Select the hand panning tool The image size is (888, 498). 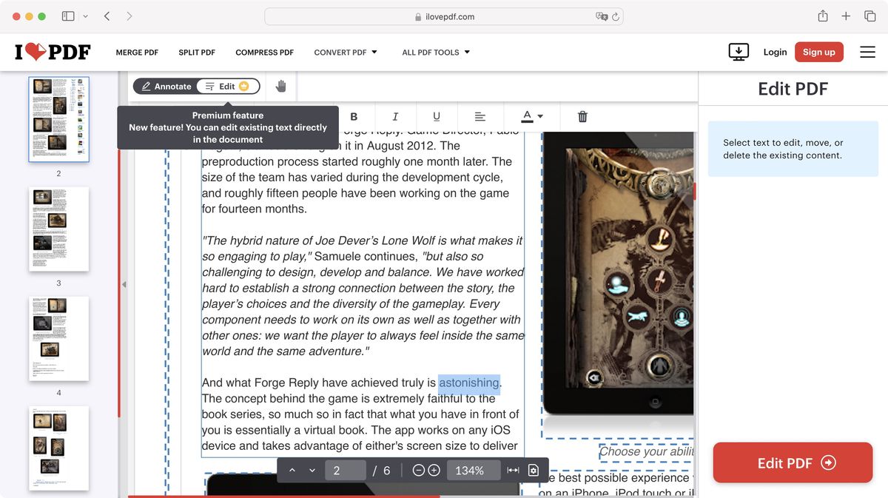coord(280,86)
